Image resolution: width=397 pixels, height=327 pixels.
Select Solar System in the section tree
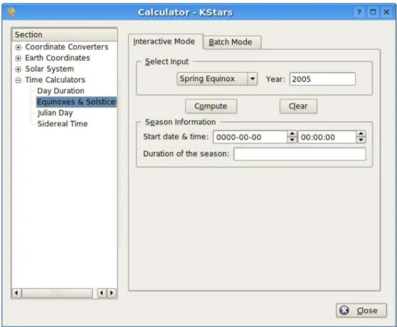click(x=50, y=69)
